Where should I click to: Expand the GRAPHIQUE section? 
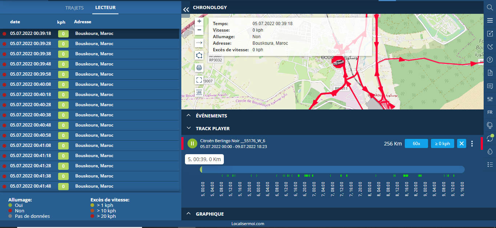coord(189,214)
